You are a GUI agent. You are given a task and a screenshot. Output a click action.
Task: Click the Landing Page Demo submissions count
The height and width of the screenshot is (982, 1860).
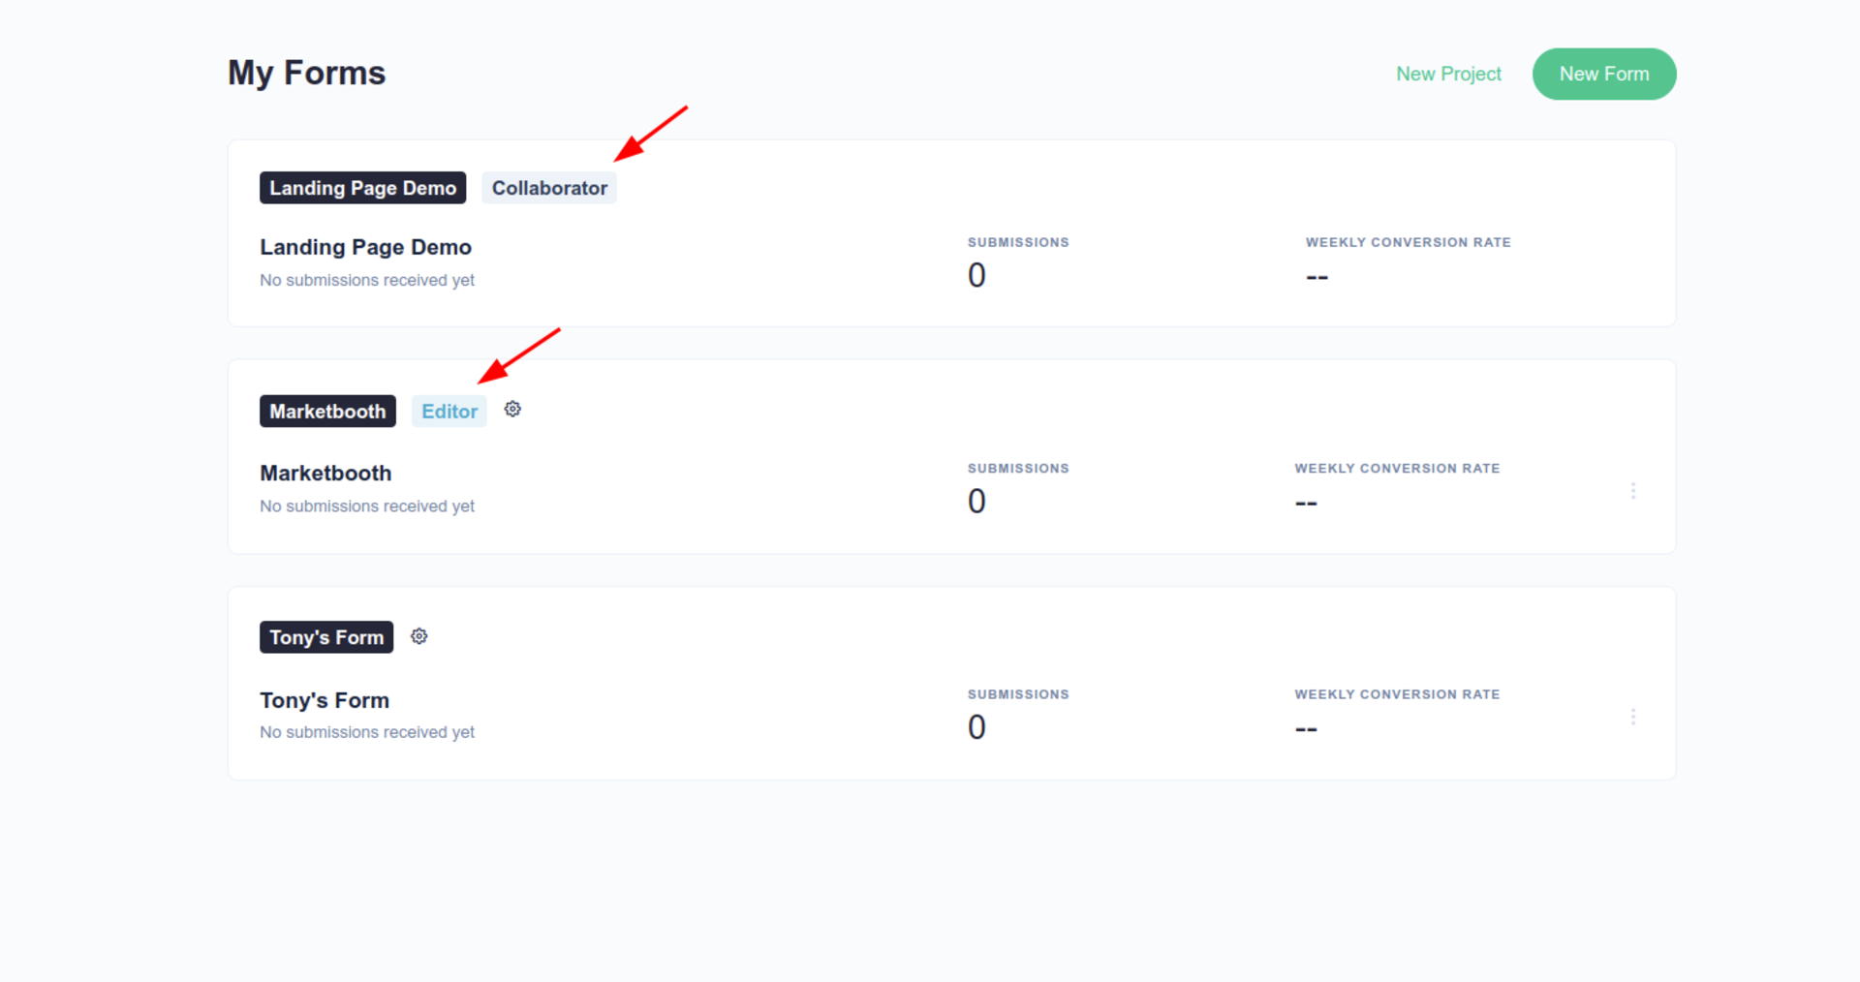coord(976,276)
